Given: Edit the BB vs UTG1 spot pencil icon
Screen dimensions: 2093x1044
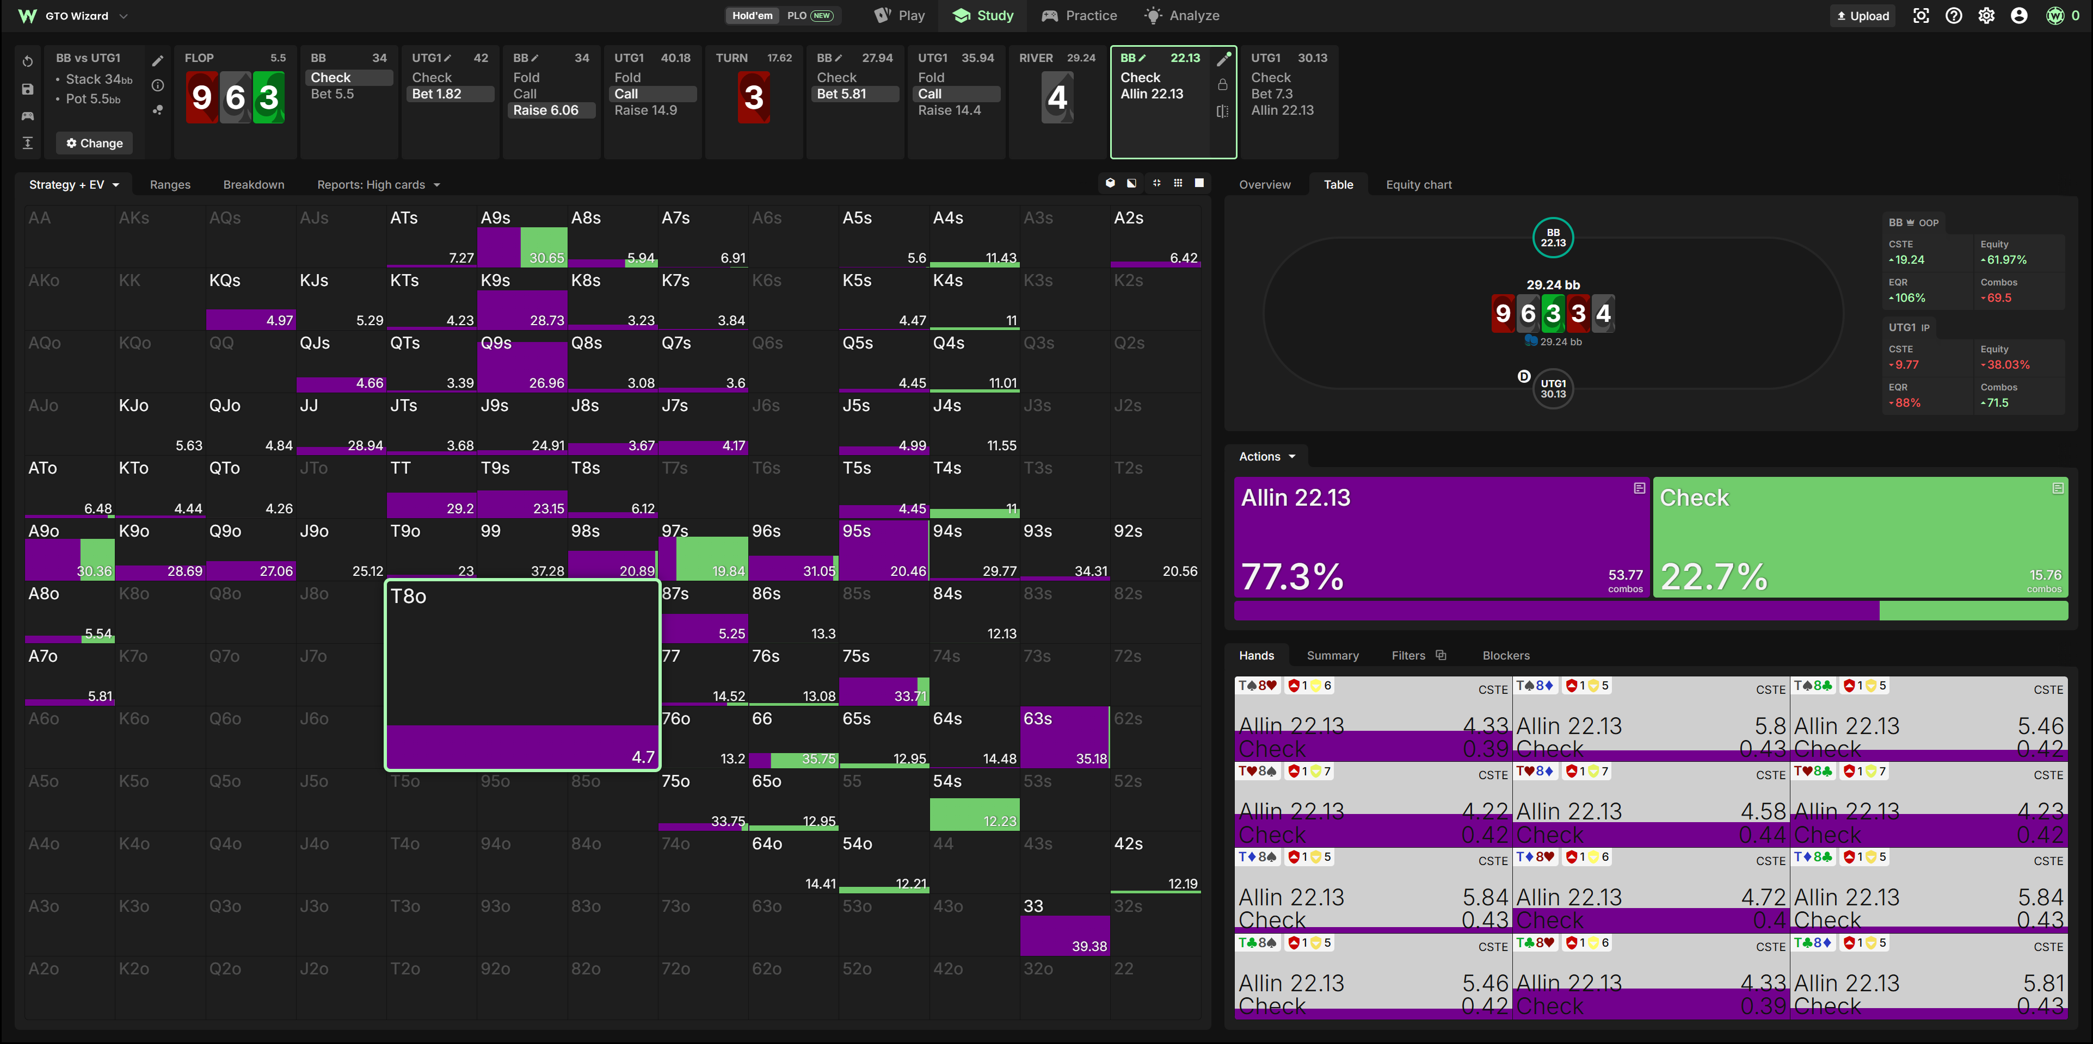Looking at the screenshot, I should [158, 61].
